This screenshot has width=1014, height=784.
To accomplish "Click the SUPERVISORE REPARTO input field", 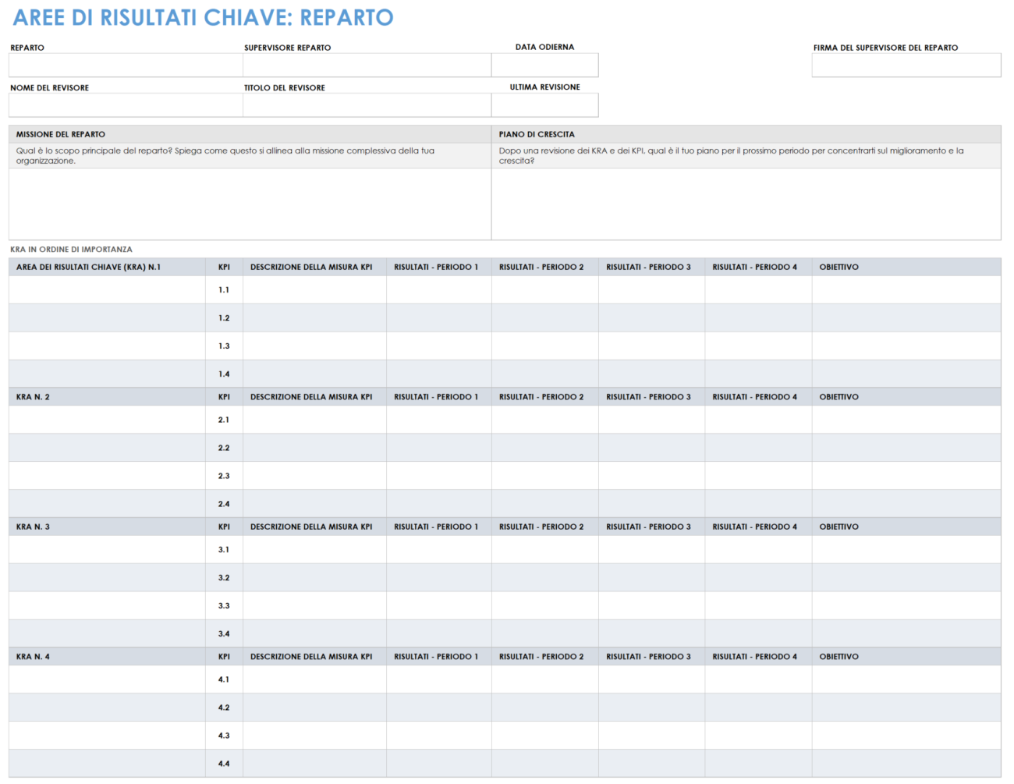I will 367,65.
